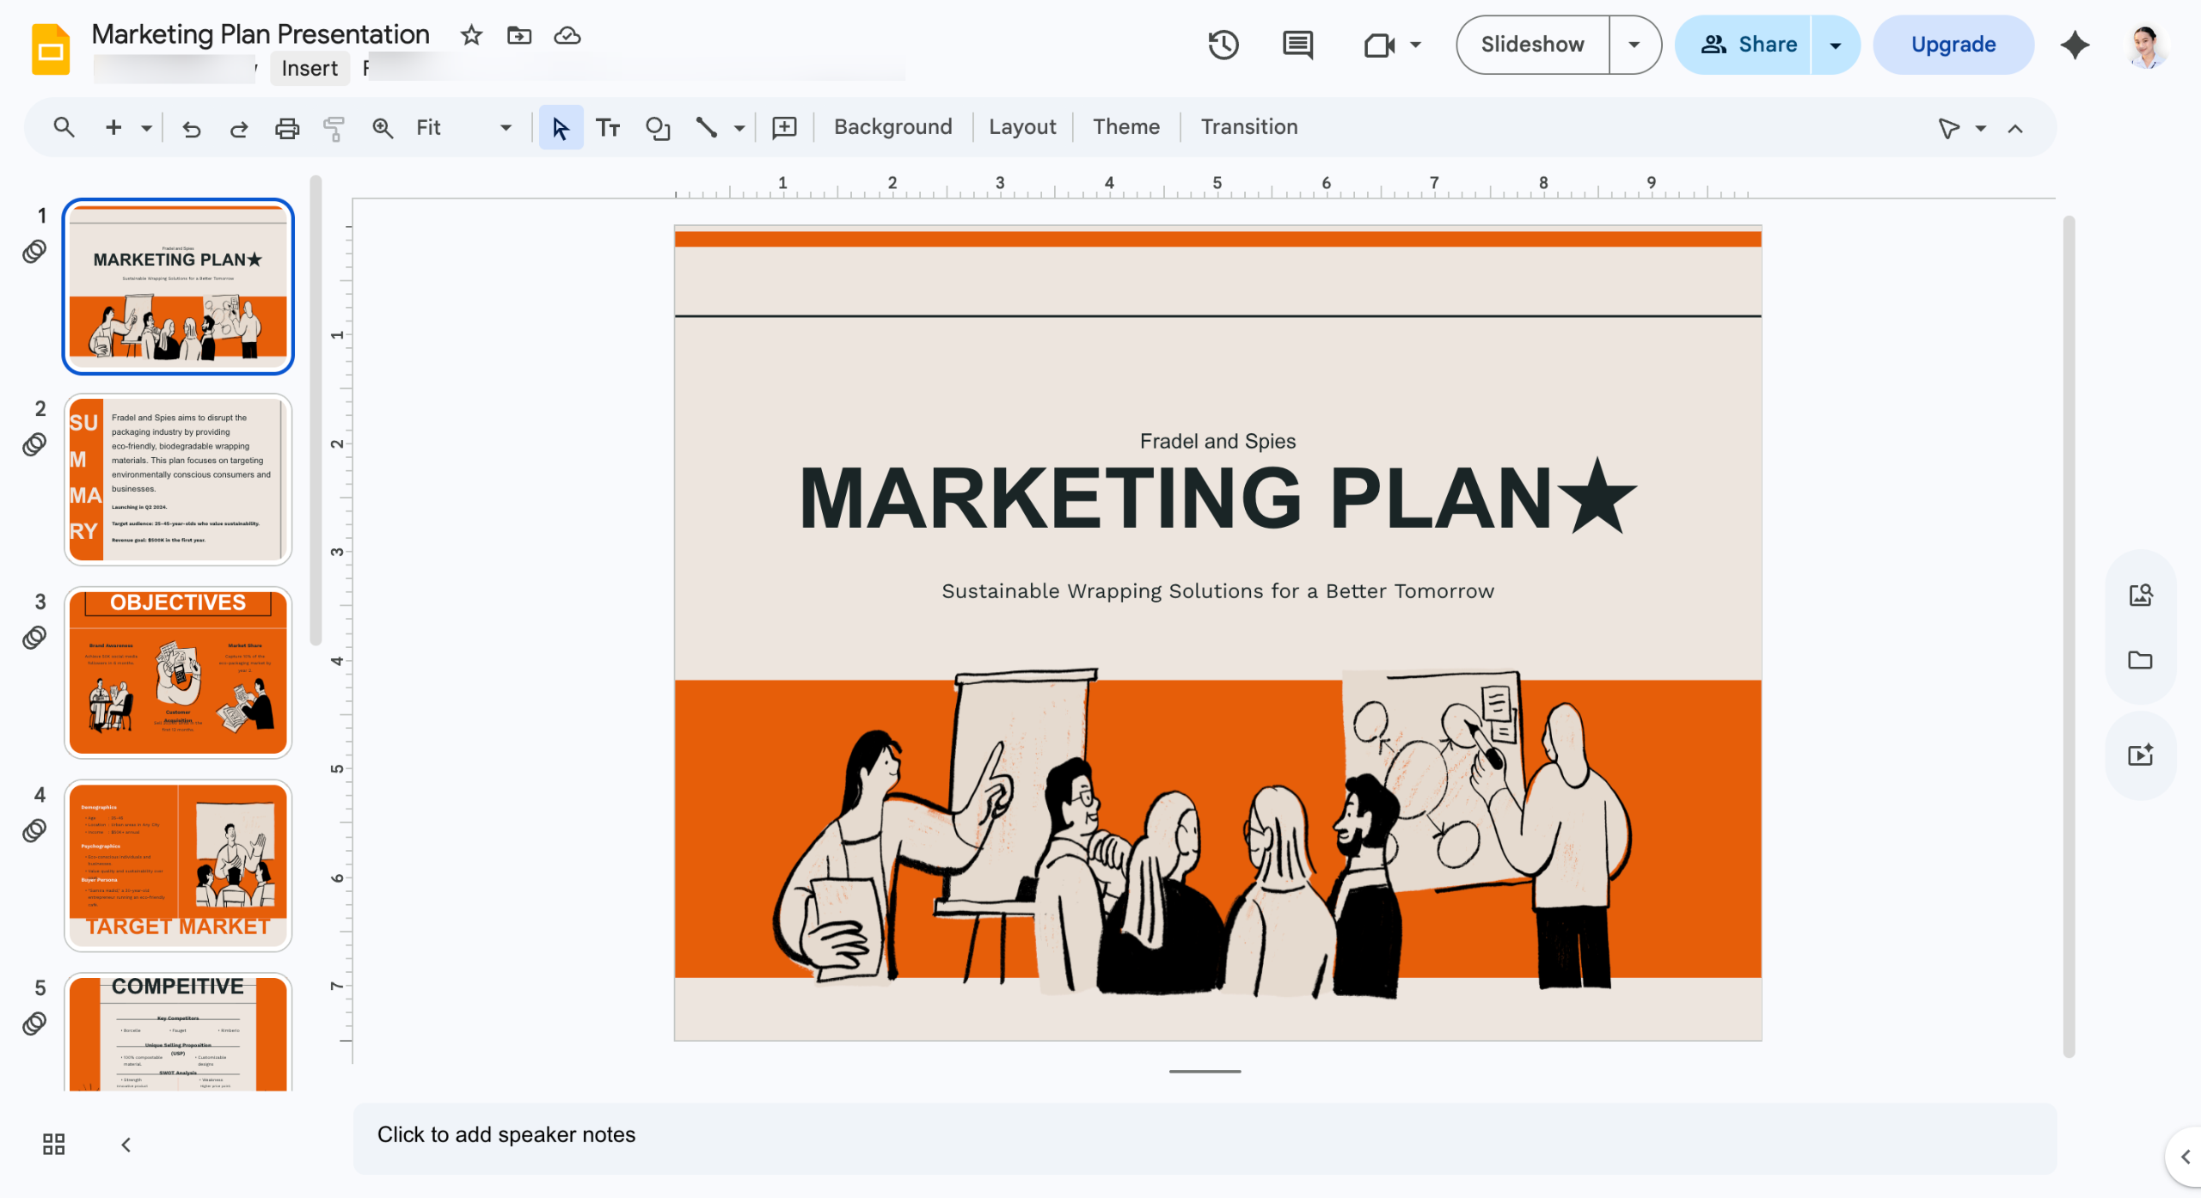Click the Add comment toolbar icon
The height and width of the screenshot is (1198, 2201).
coord(784,128)
